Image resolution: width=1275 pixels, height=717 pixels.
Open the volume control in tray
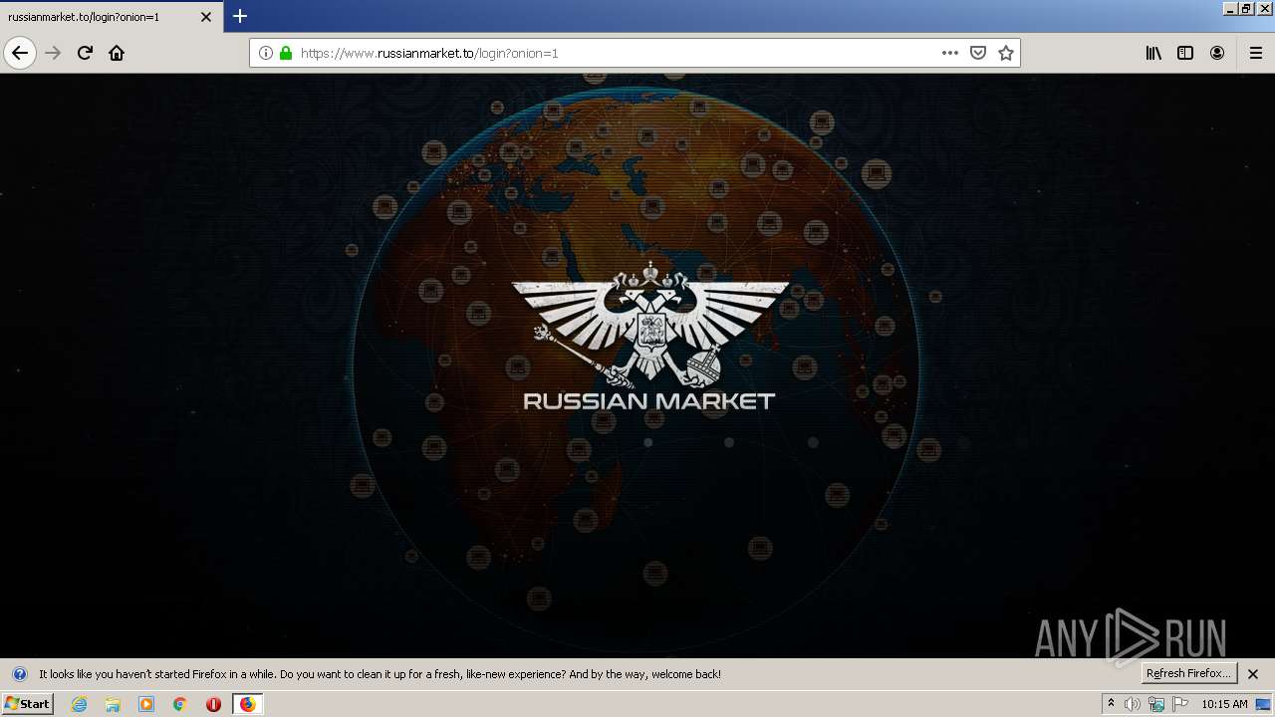[1133, 704]
